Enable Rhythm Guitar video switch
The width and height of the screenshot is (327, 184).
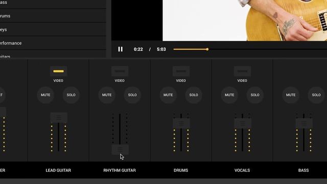coord(120,71)
